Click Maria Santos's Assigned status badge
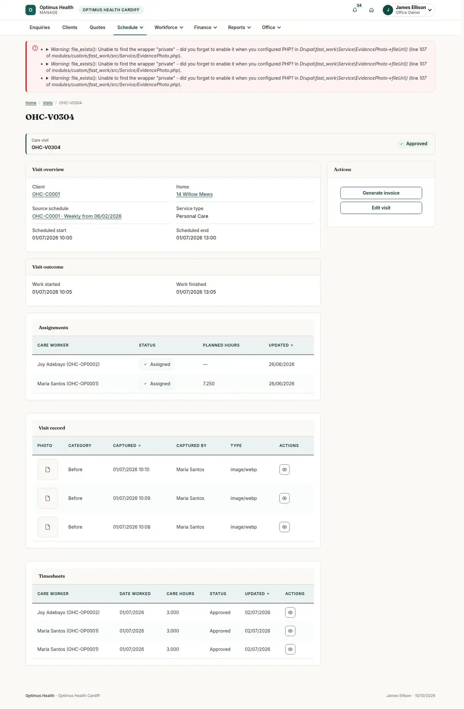464x709 pixels. point(157,384)
